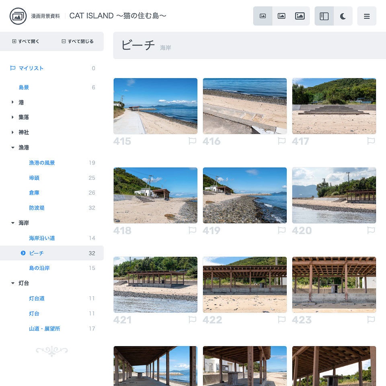Flag photo 419 to bookmark it
The image size is (386, 386).
(x=282, y=230)
